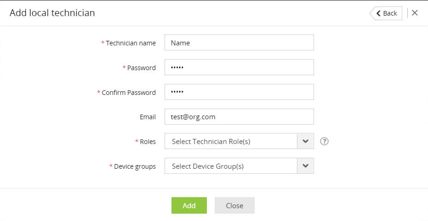
Task: Click the grey Close button
Action: 234,205
